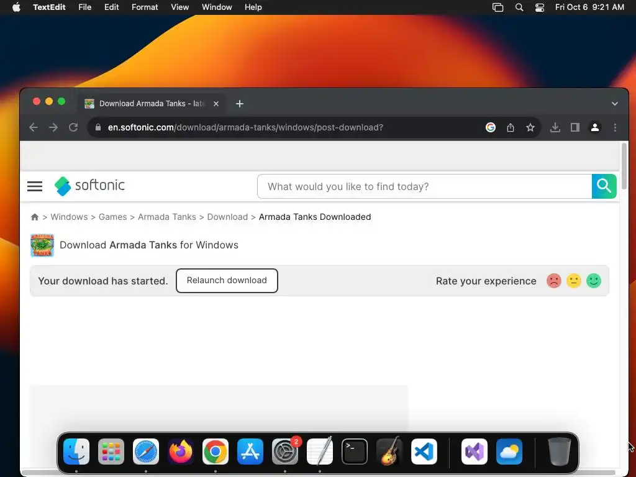Open Chrome downloads icon
The height and width of the screenshot is (477, 636).
(x=555, y=127)
